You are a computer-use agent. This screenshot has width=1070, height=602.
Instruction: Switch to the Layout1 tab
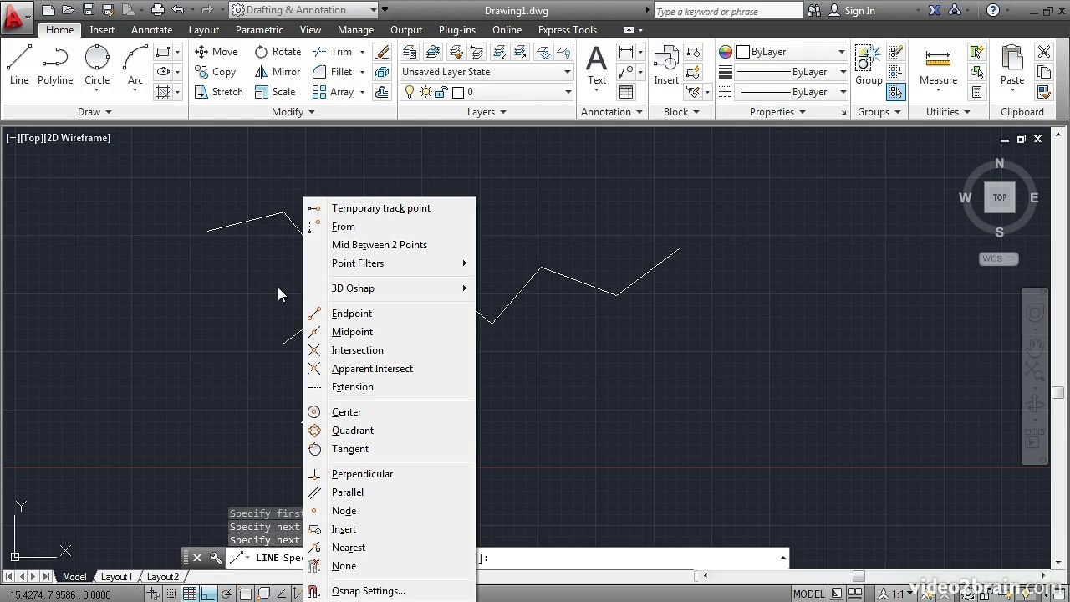pyautogui.click(x=115, y=577)
